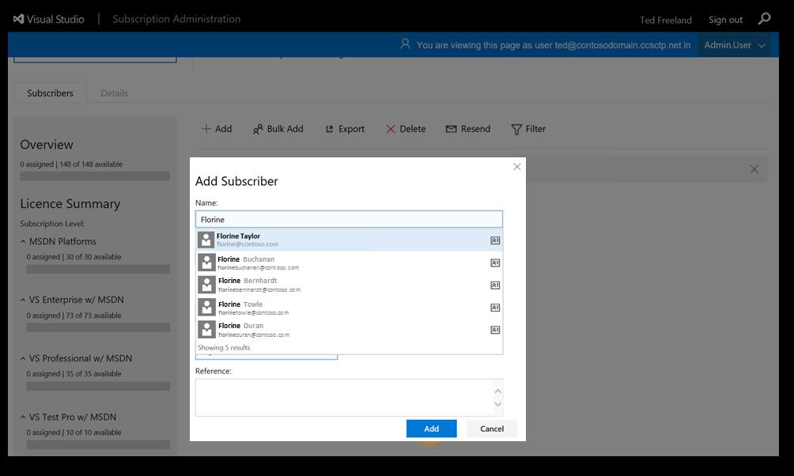Select Florine Towle from suggestions
The width and height of the screenshot is (794, 476).
point(349,307)
